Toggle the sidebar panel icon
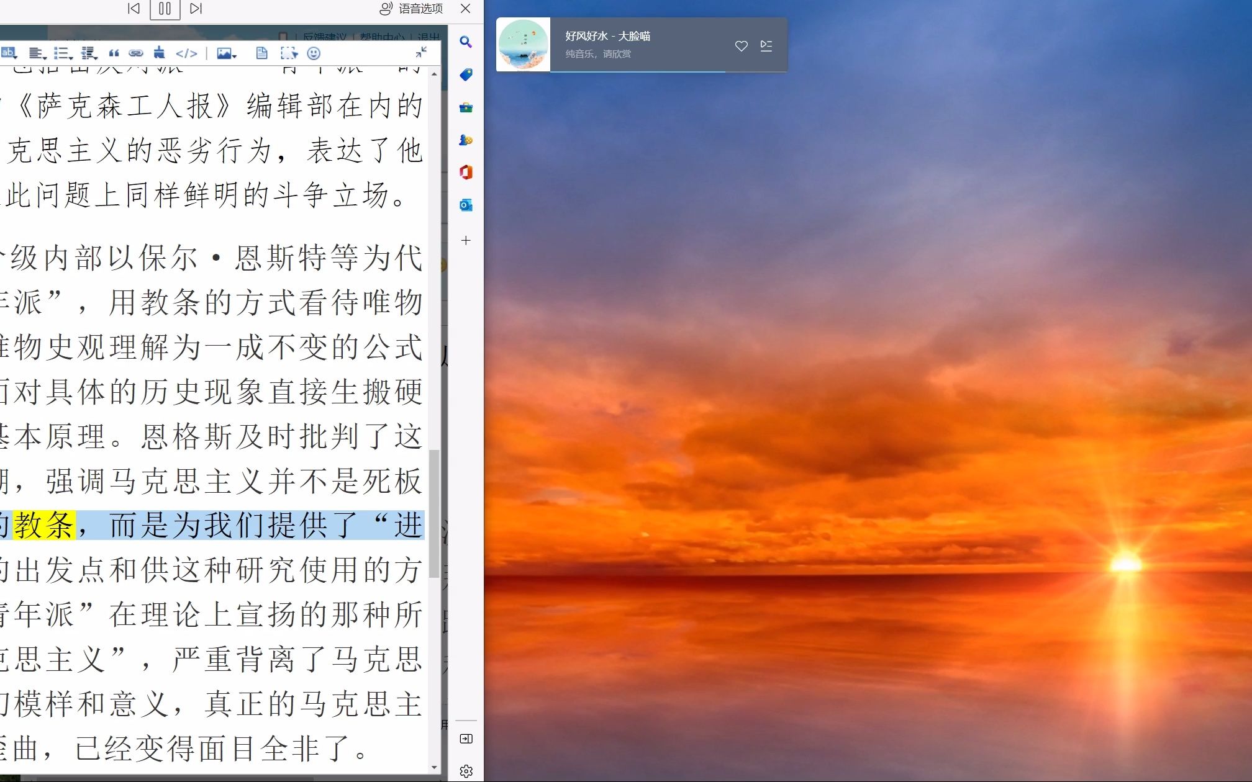Image resolution: width=1252 pixels, height=782 pixels. click(x=466, y=739)
